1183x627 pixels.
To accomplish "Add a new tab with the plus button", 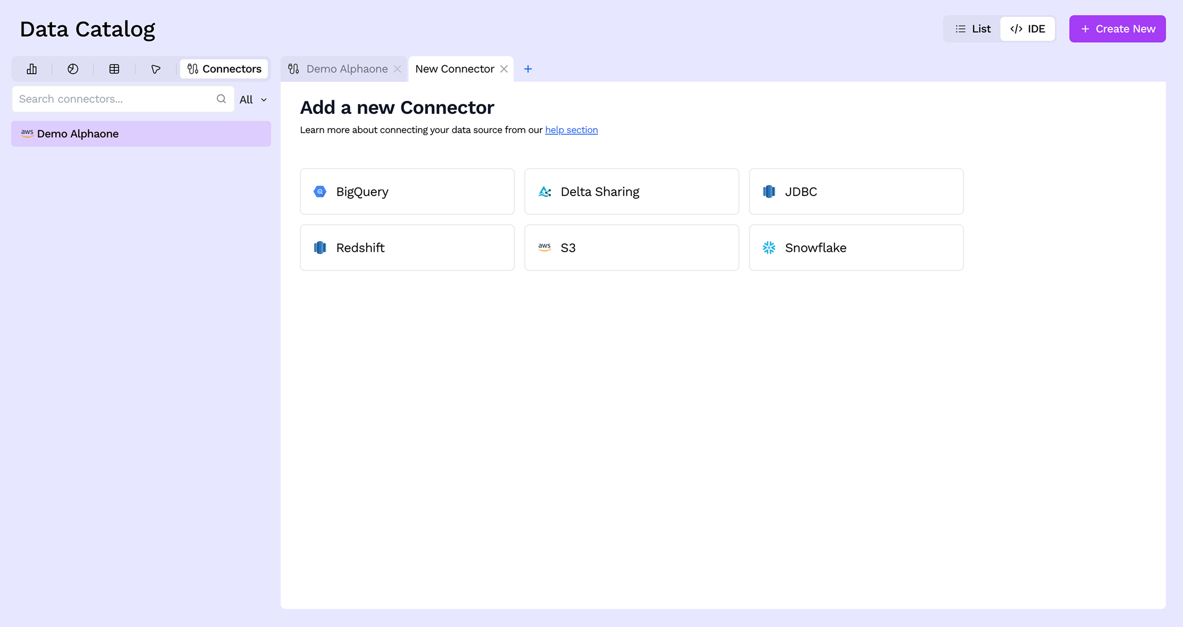I will [527, 68].
